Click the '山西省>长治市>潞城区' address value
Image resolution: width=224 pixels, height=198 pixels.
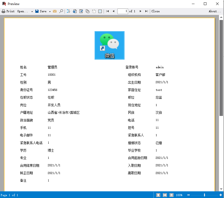(x=64, y=113)
